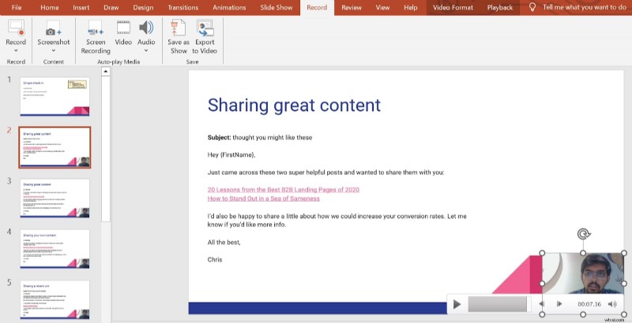Open the Video Format tab

[453, 7]
